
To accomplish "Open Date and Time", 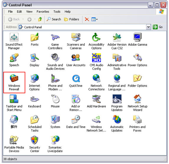I will [76, 122].
